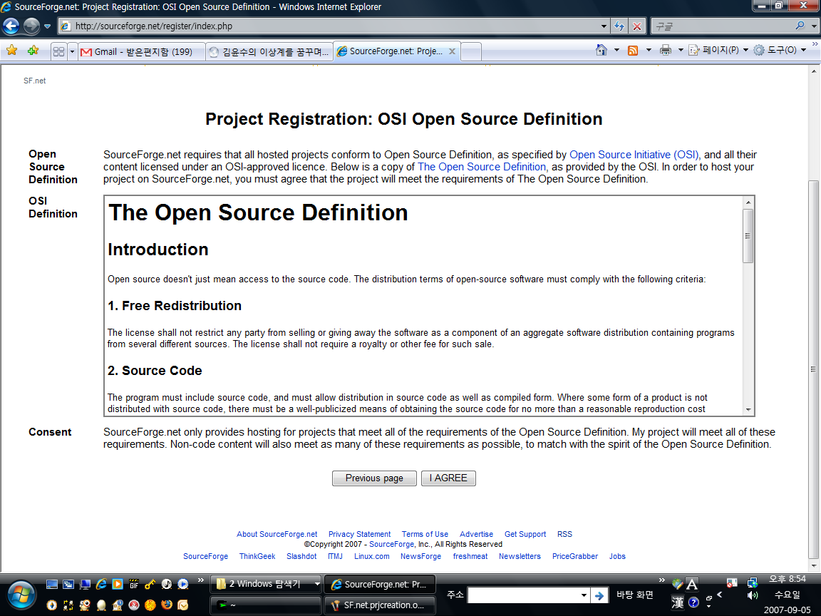
Task: Open the search provider dropdown arrow
Action: point(814,26)
